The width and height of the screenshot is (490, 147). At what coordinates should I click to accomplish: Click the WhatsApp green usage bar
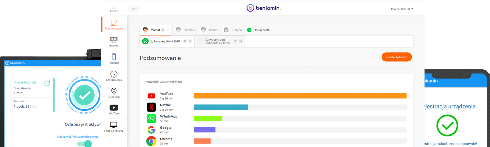pos(208,118)
